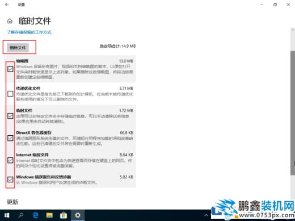The height and width of the screenshot is (221, 295).
Task: Uncheck the Windows 错误报告和反馈诊断 checkbox
Action: [10, 180]
